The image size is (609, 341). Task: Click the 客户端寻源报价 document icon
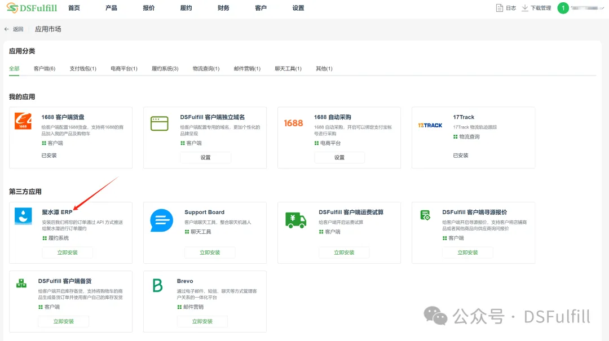tap(426, 215)
